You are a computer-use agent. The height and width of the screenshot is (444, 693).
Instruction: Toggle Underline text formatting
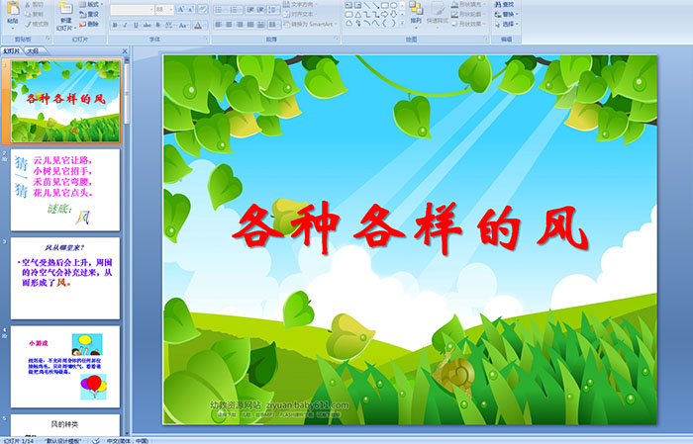134,25
